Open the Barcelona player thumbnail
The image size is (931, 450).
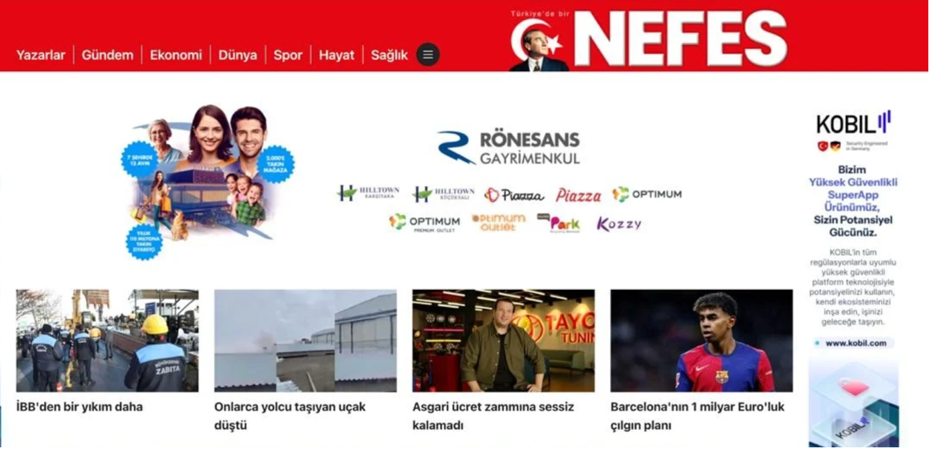coord(702,342)
